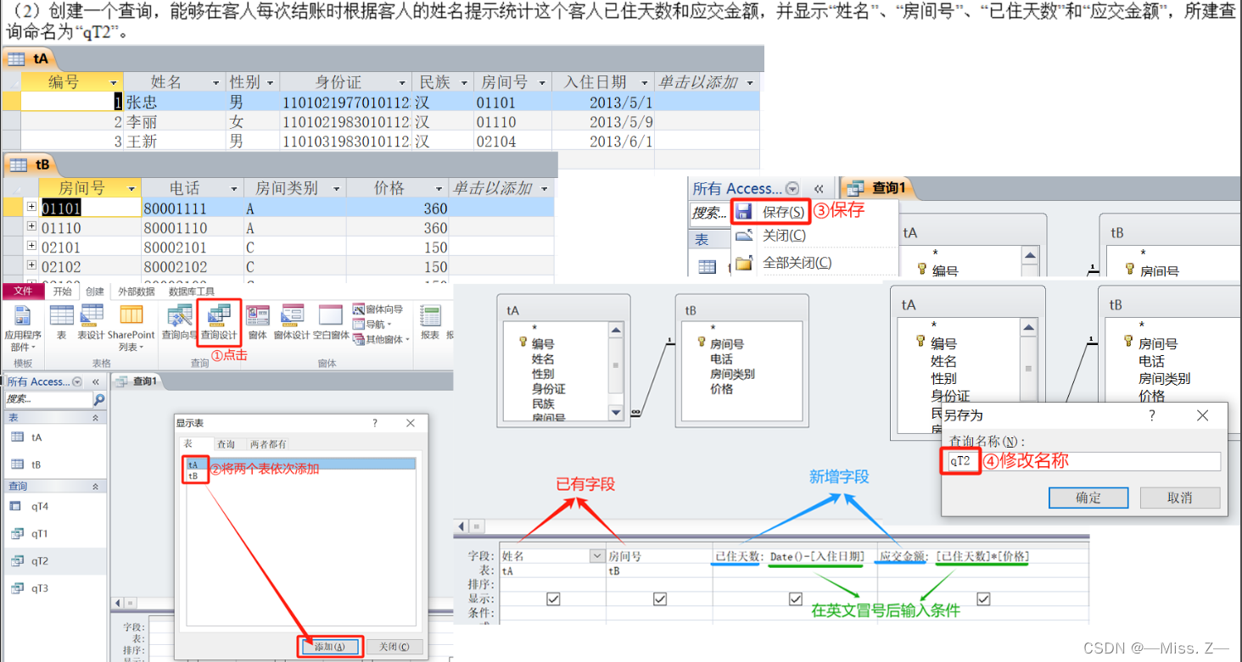The image size is (1242, 662).
Task: Click the 窗体向导 (Form Wizard) ribbon icon
Action: [379, 309]
